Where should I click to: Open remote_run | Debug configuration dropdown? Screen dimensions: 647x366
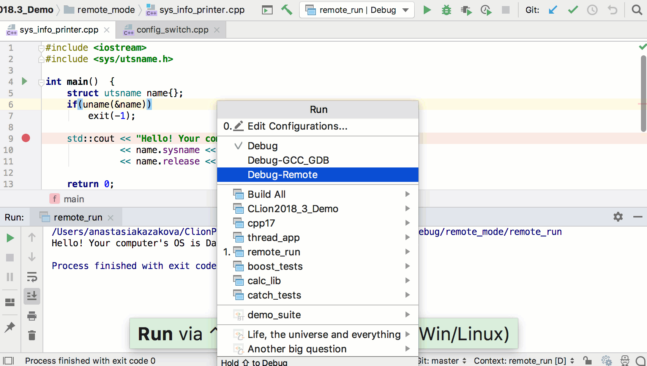(x=357, y=10)
